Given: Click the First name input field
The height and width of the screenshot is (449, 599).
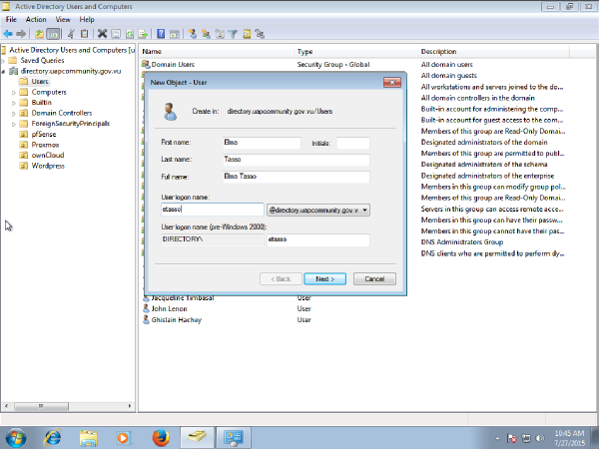Looking at the screenshot, I should coord(262,143).
